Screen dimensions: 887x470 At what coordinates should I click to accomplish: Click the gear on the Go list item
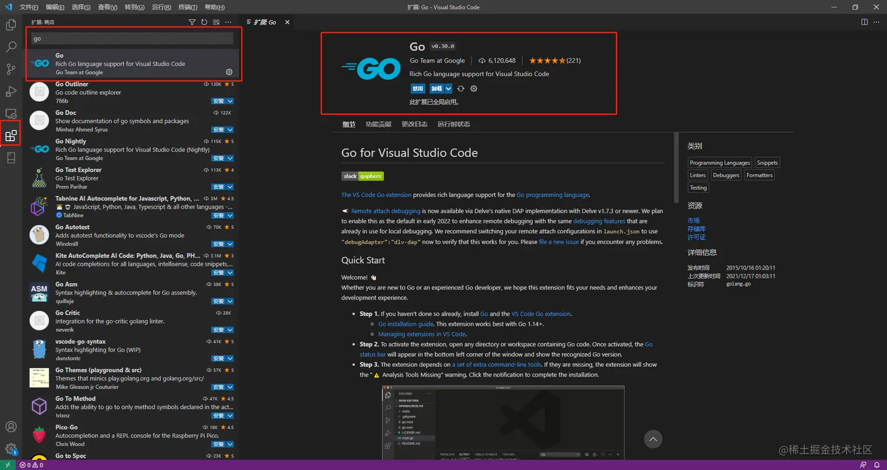click(x=229, y=72)
